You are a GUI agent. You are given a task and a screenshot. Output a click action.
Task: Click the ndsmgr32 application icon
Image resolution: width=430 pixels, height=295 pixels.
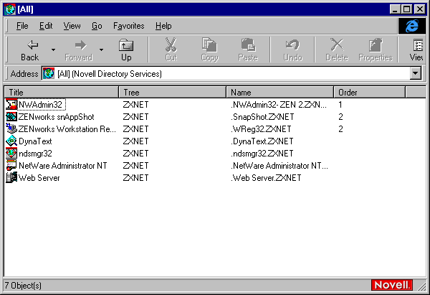(11, 154)
